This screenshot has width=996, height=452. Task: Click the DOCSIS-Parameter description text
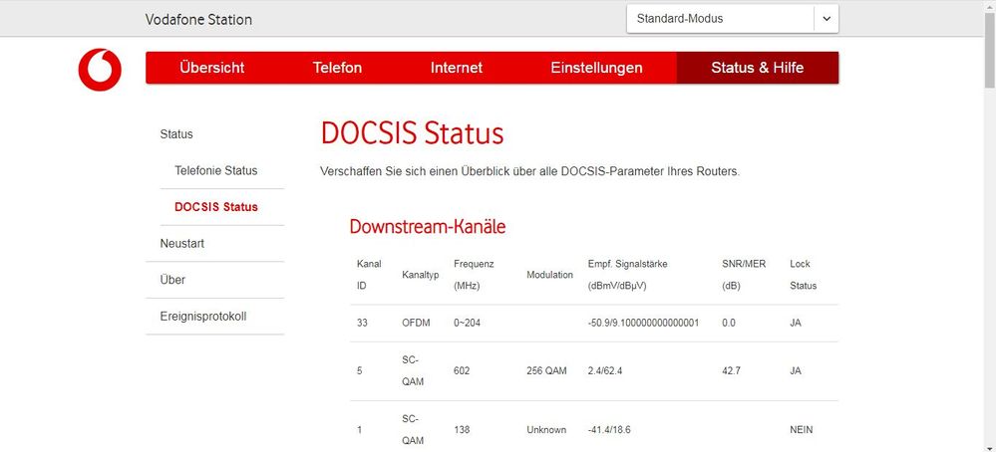(529, 171)
